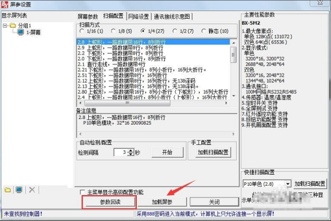Select row 2.4 上蛇形 16列大折行
This screenshot has height=221, width=331.
[153, 97]
